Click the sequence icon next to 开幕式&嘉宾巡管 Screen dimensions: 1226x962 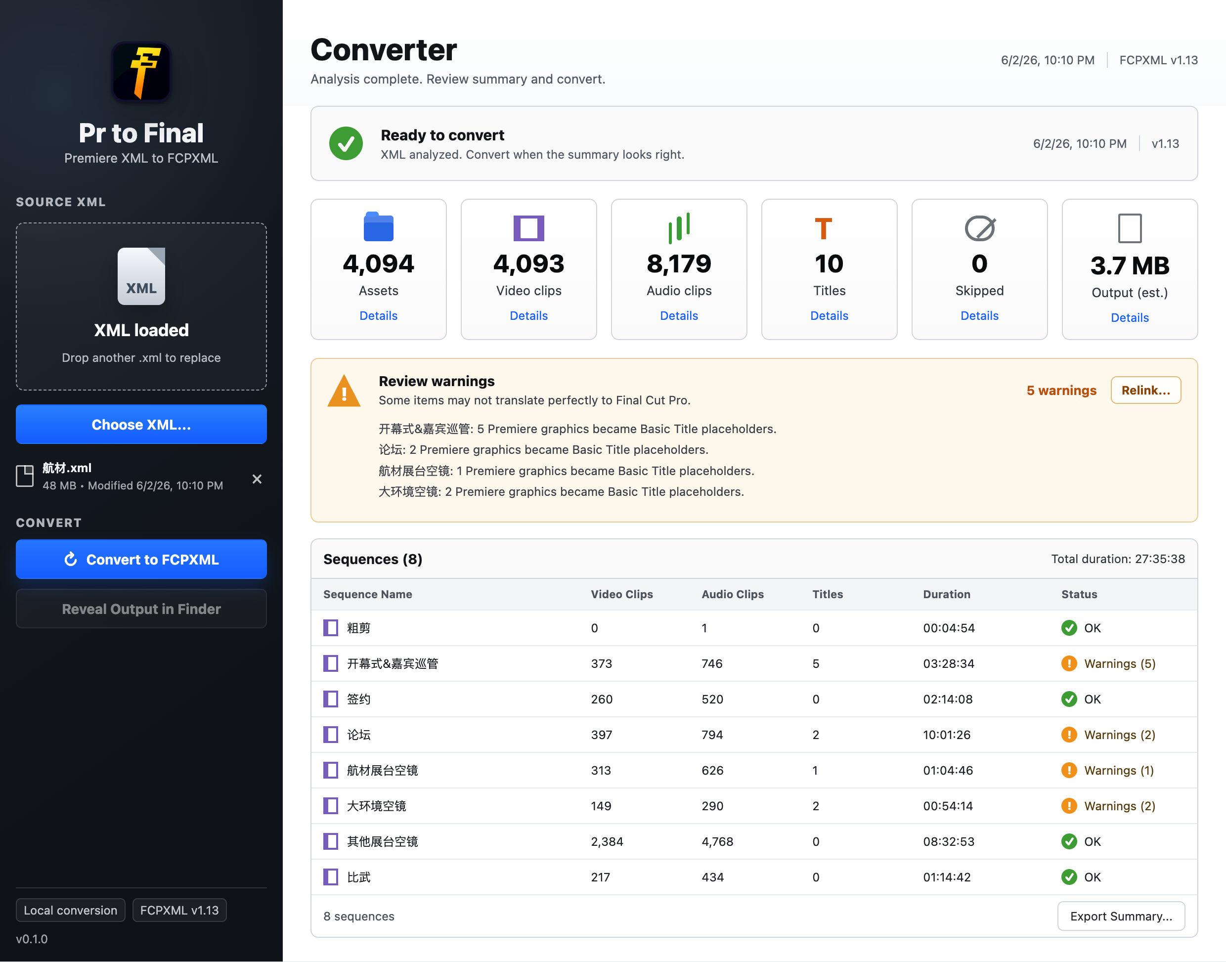(x=331, y=663)
